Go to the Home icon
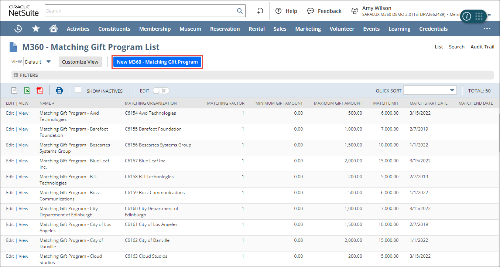 pyautogui.click(x=54, y=28)
